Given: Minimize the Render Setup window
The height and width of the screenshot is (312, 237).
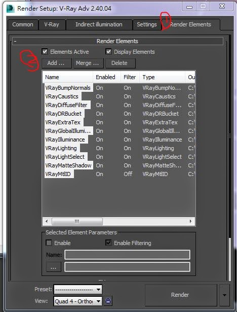Looking at the screenshot, I should click(x=189, y=7).
